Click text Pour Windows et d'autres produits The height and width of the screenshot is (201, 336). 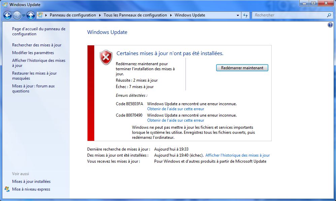click(x=210, y=161)
